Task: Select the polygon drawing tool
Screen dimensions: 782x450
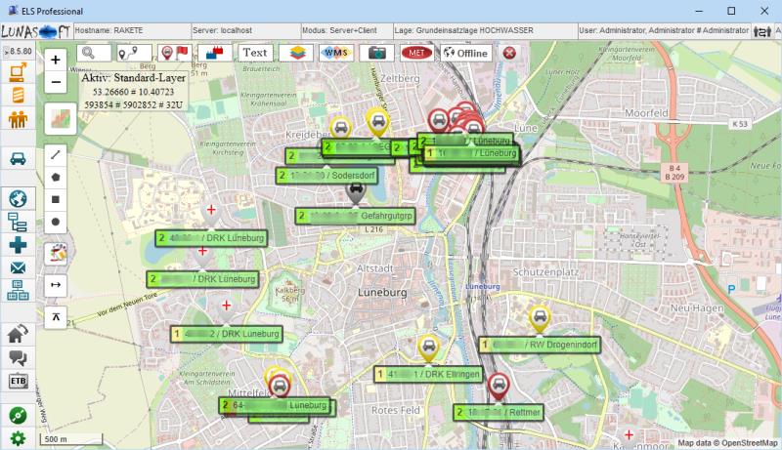Action: click(56, 178)
